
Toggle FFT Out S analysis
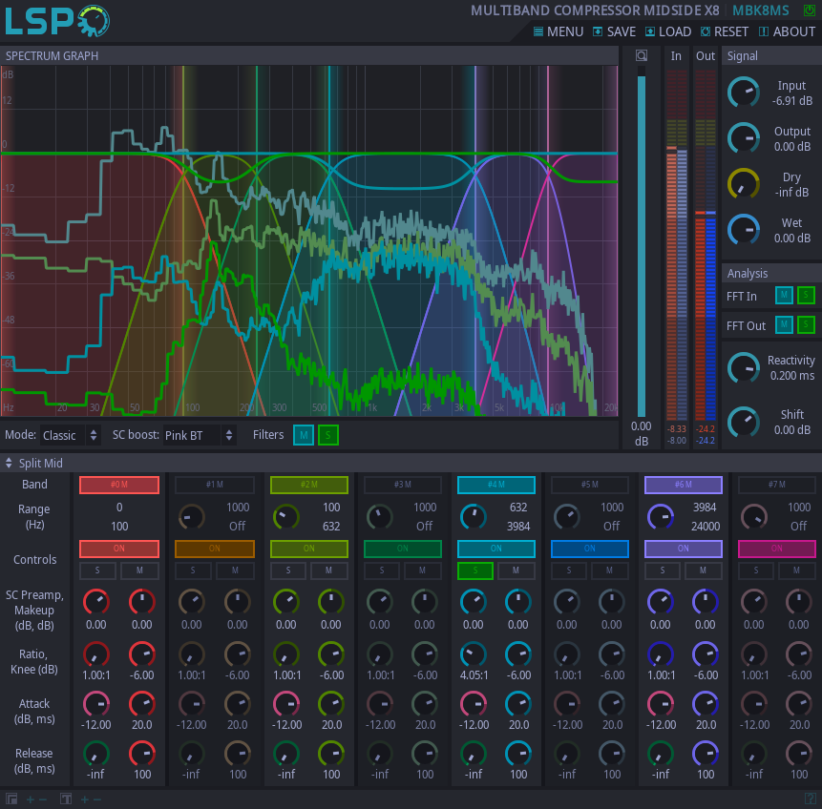click(x=806, y=325)
